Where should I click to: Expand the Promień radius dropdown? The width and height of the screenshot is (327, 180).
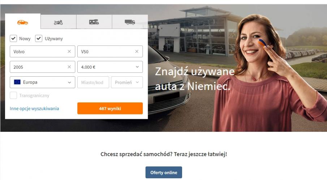(127, 82)
